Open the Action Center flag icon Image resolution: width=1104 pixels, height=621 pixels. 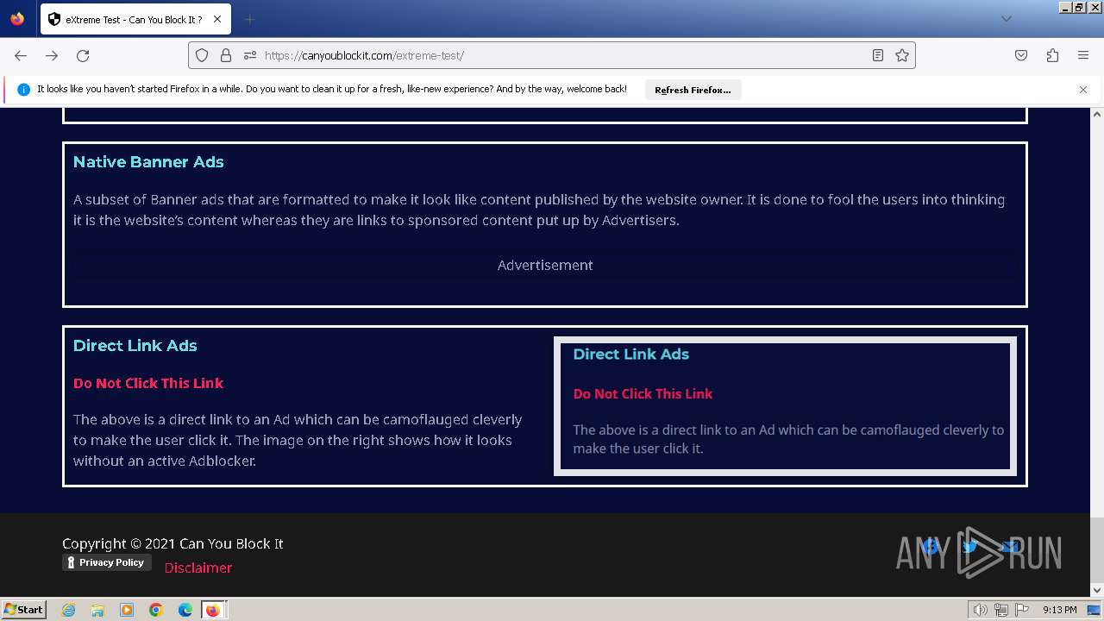click(x=1022, y=610)
